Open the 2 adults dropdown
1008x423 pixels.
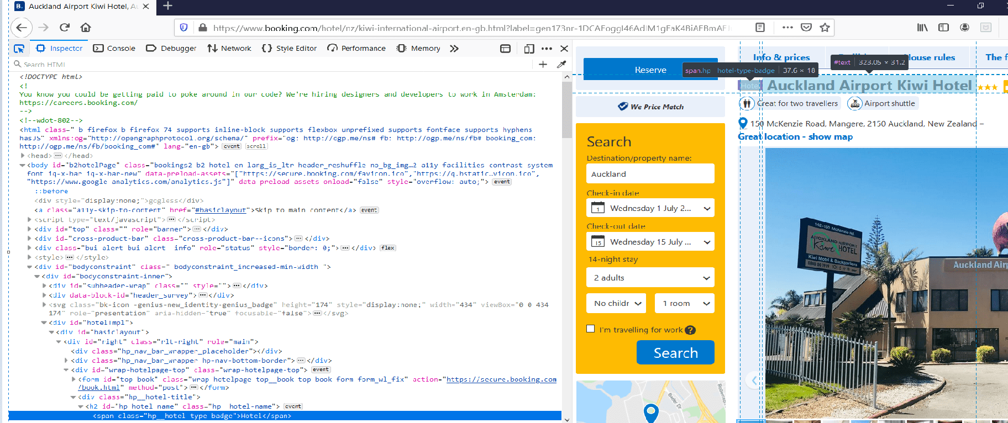650,278
